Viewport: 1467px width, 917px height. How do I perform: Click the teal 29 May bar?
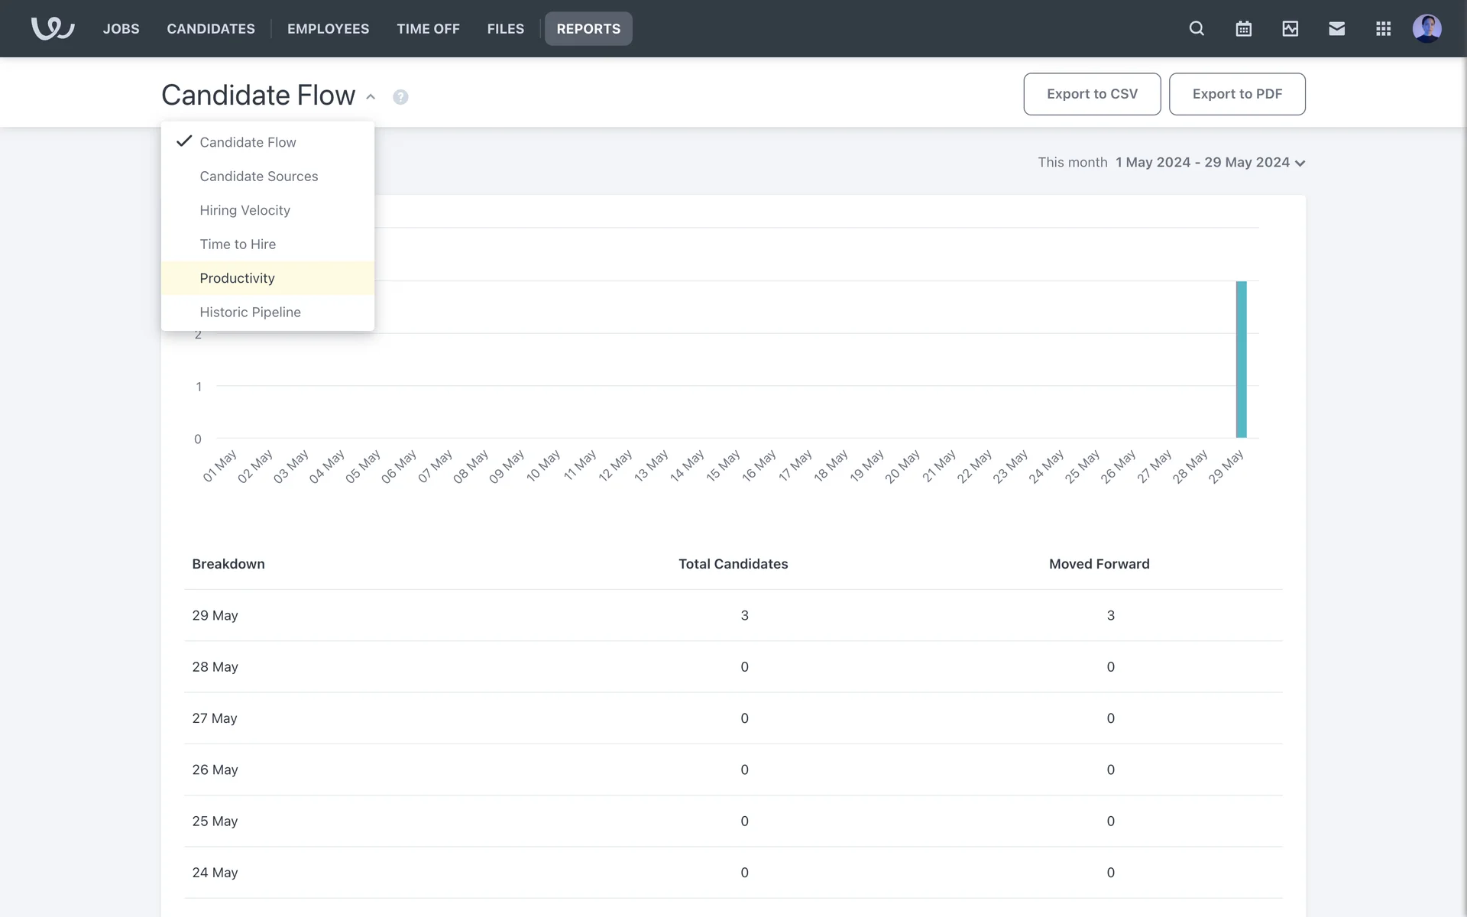(1242, 359)
